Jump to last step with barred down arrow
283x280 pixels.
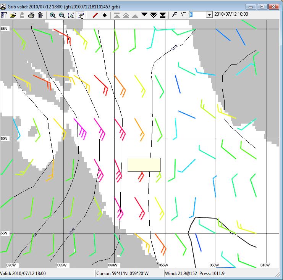coord(163,15)
